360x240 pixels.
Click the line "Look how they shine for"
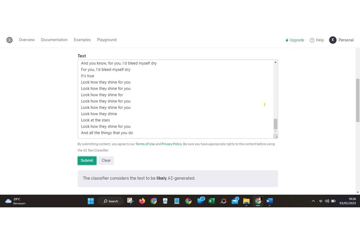pos(102,95)
